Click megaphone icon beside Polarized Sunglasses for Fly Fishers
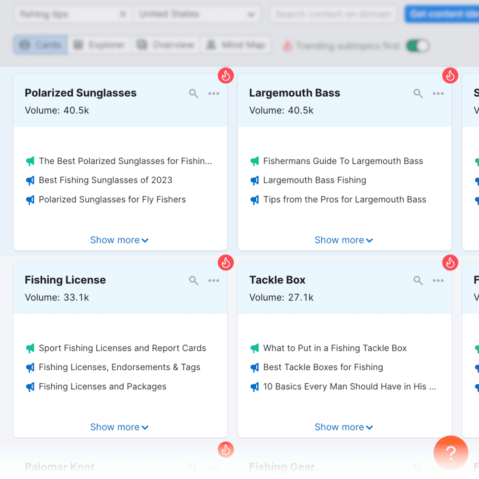 tap(30, 200)
